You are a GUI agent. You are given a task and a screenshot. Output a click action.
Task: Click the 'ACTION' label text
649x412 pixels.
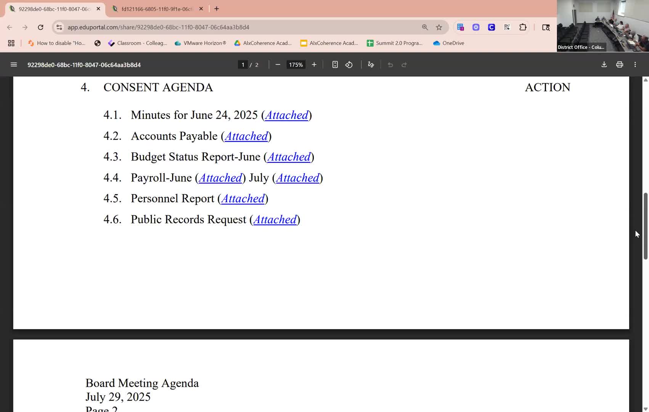pyautogui.click(x=548, y=87)
